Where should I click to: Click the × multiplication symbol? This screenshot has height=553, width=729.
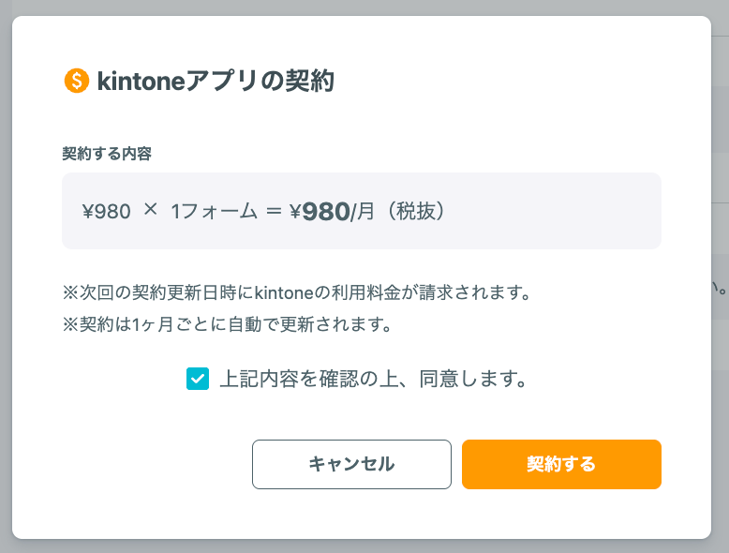[x=151, y=209]
